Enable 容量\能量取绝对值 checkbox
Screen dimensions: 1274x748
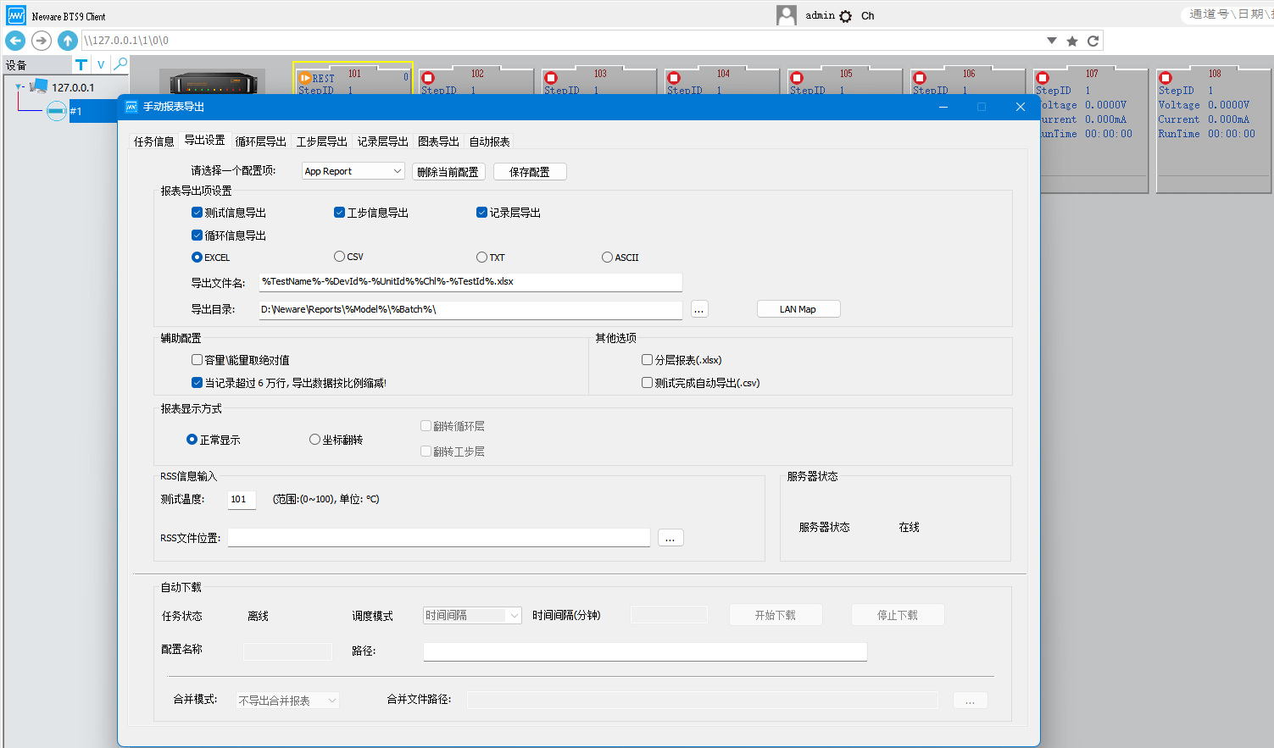pyautogui.click(x=197, y=360)
